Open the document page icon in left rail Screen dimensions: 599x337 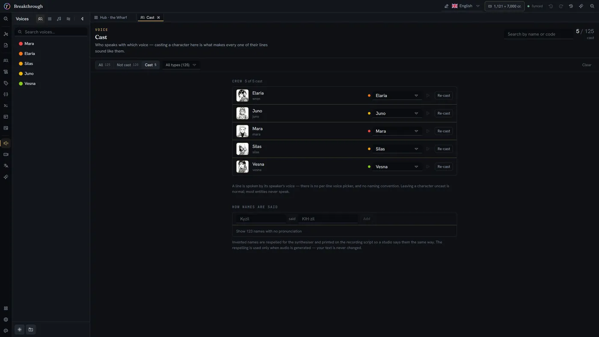tap(6, 45)
